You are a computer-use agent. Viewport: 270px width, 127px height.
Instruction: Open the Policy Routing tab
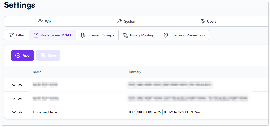(139, 35)
